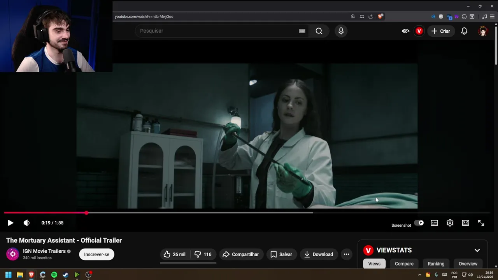498x280 pixels.
Task: Switch to the Compare tab
Action: point(404,264)
